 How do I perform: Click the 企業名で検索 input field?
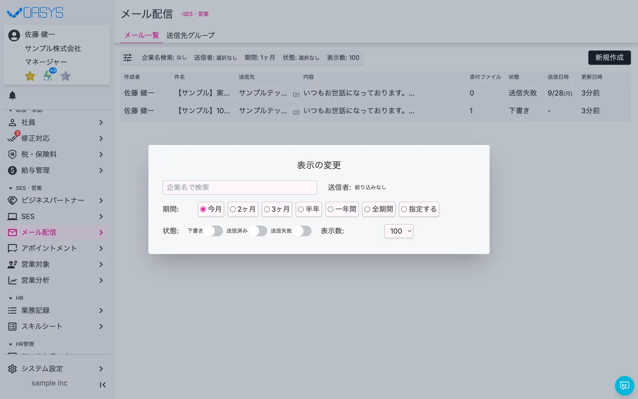click(240, 188)
